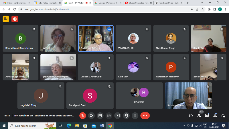
Task: Open the chat with everyone panel
Action: (x=207, y=116)
